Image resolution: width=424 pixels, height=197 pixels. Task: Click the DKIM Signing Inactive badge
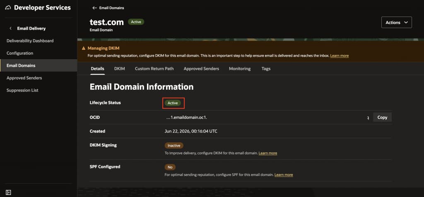click(x=174, y=145)
